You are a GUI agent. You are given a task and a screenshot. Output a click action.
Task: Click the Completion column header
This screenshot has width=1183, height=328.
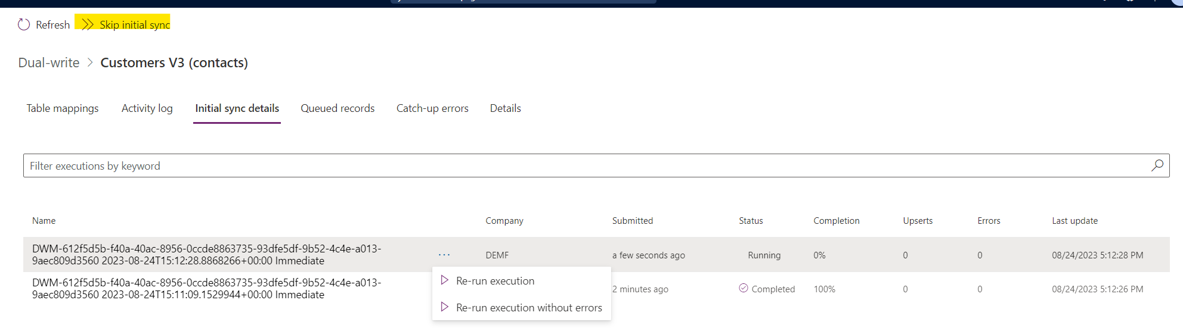(837, 221)
